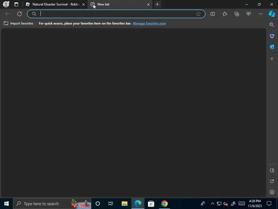The image size is (278, 209).
Task: Customize sidebar with plus icon
Action: [272, 59]
